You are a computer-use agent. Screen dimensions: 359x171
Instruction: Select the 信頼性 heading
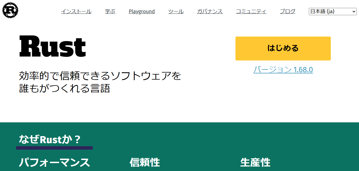(x=145, y=163)
